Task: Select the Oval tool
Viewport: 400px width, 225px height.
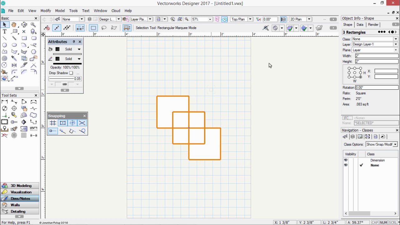Action: coord(14,45)
